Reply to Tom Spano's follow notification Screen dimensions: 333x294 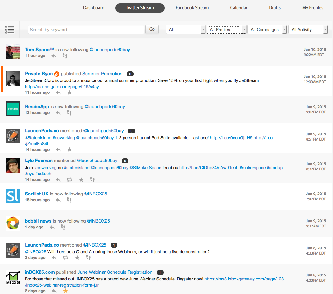(x=54, y=56)
